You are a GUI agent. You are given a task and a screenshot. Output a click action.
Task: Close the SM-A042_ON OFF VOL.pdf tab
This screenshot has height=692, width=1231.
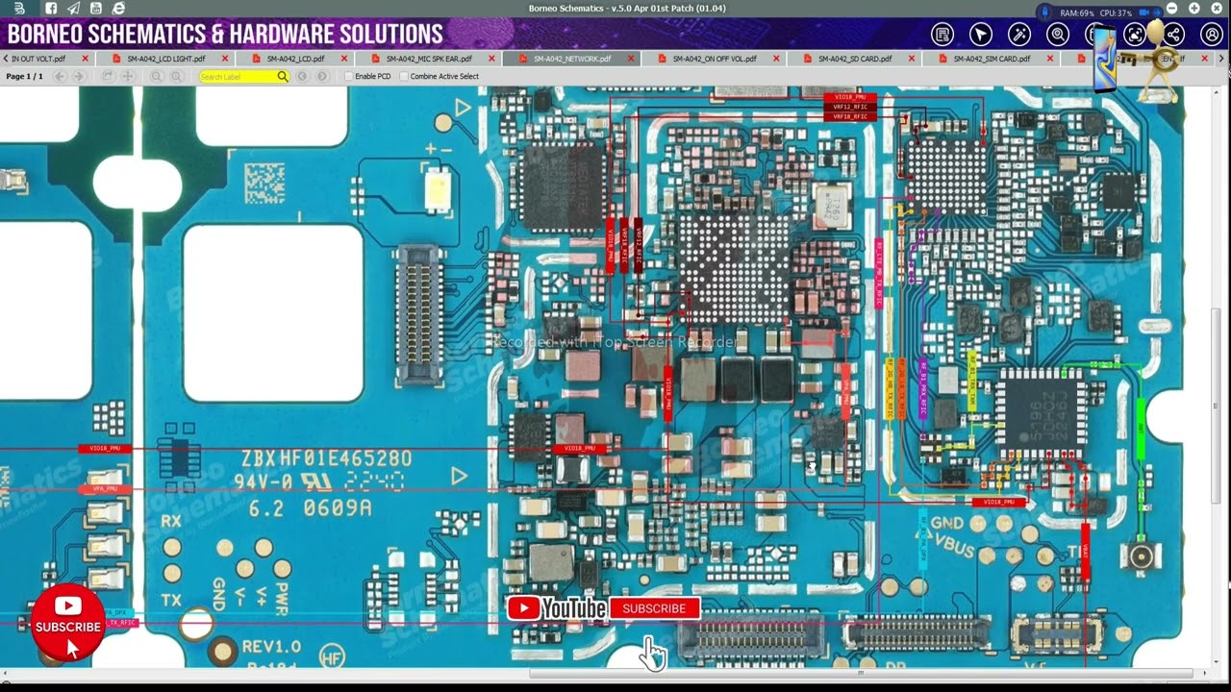[777, 59]
